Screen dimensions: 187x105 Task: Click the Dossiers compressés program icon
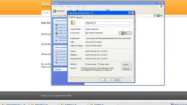pyautogui.click(x=86, y=33)
